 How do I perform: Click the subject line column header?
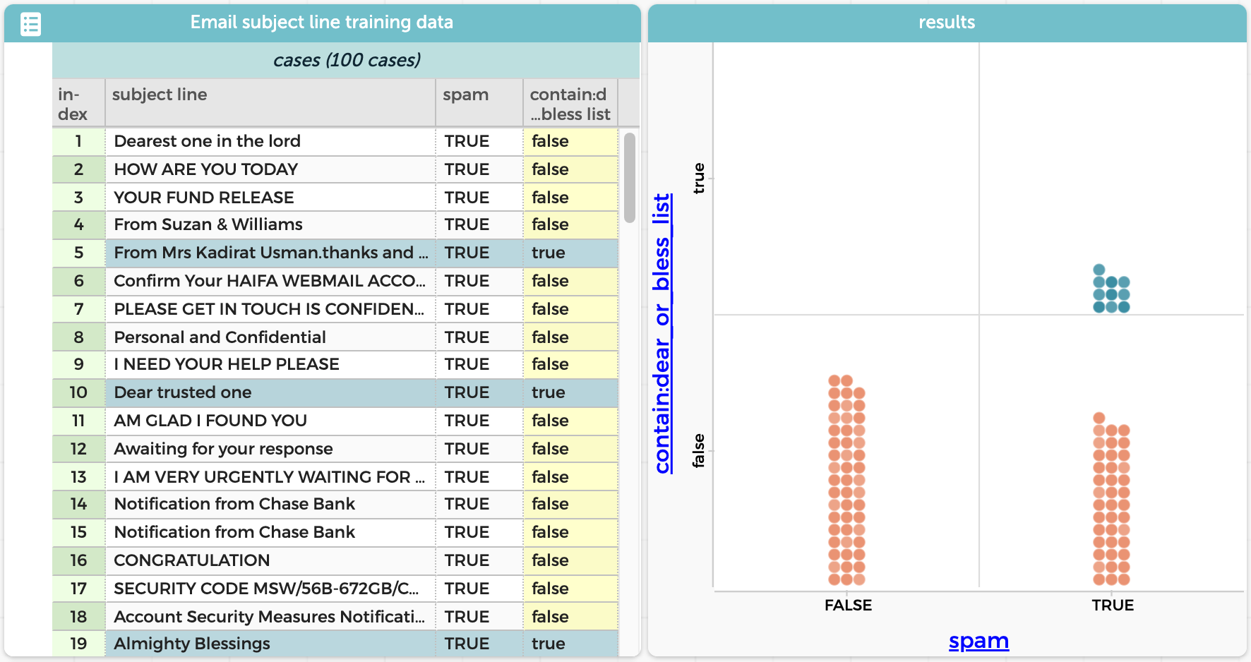tap(160, 95)
